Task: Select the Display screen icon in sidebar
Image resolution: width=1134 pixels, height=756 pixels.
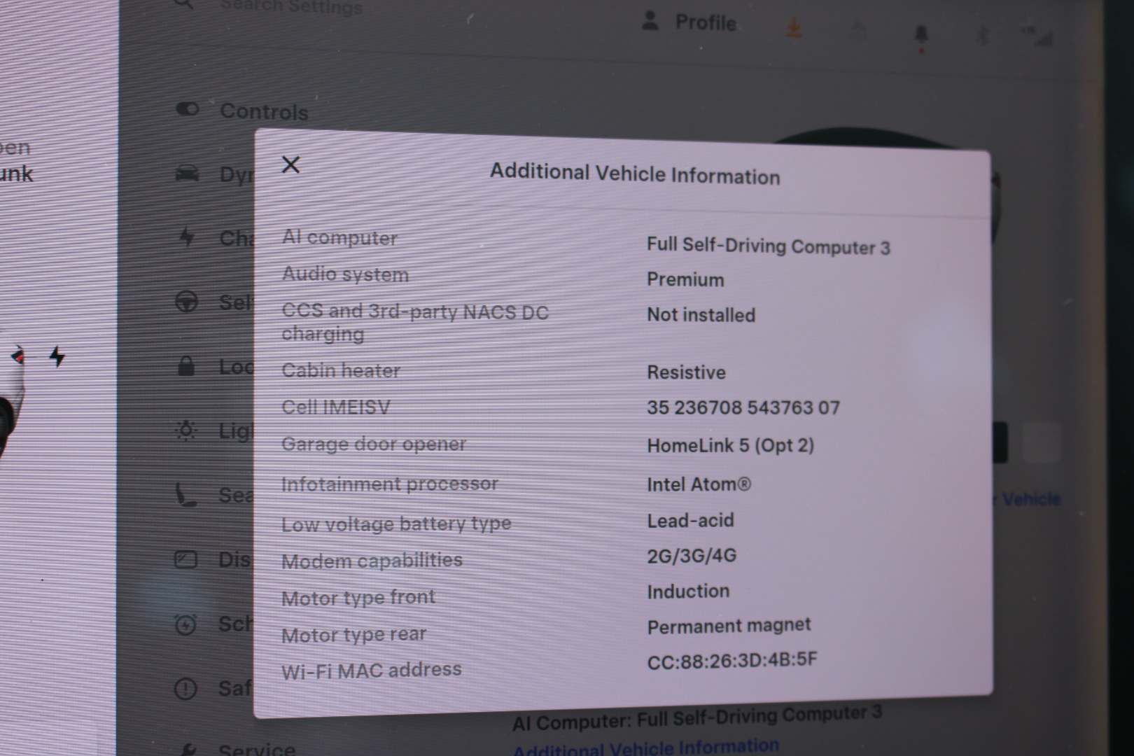Action: coord(185,559)
